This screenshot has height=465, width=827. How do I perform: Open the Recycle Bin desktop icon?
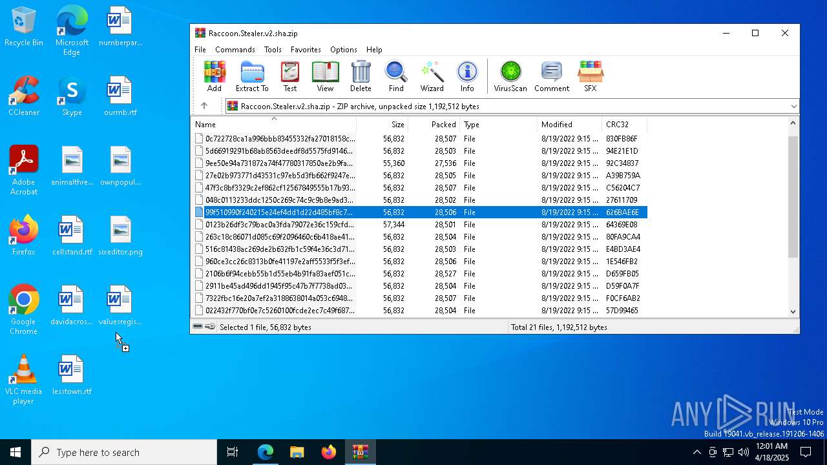pyautogui.click(x=24, y=27)
